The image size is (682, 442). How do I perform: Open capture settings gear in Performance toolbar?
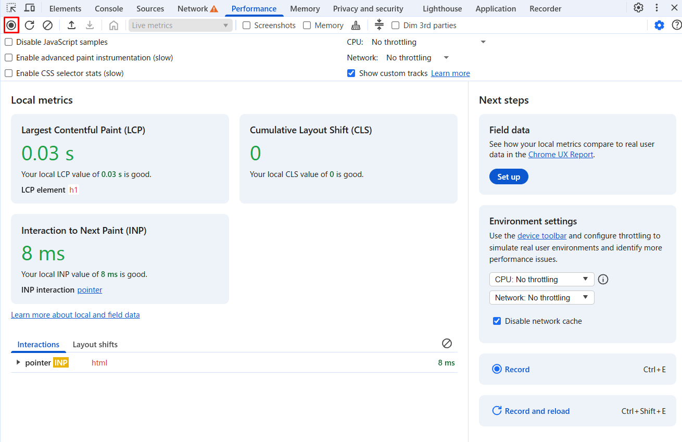tap(659, 25)
